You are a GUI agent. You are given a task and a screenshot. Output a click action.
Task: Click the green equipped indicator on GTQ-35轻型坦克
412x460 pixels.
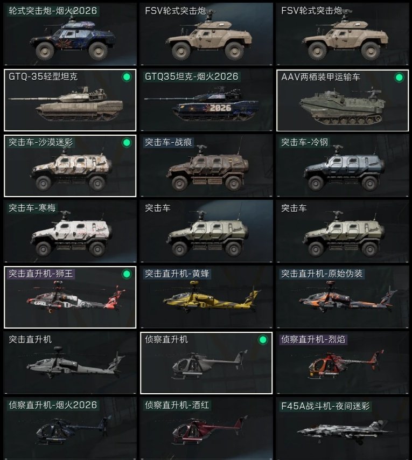[x=127, y=77]
